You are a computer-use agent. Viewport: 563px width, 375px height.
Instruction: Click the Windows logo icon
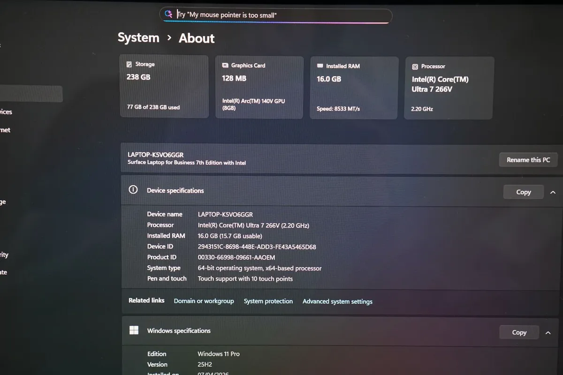(x=134, y=330)
